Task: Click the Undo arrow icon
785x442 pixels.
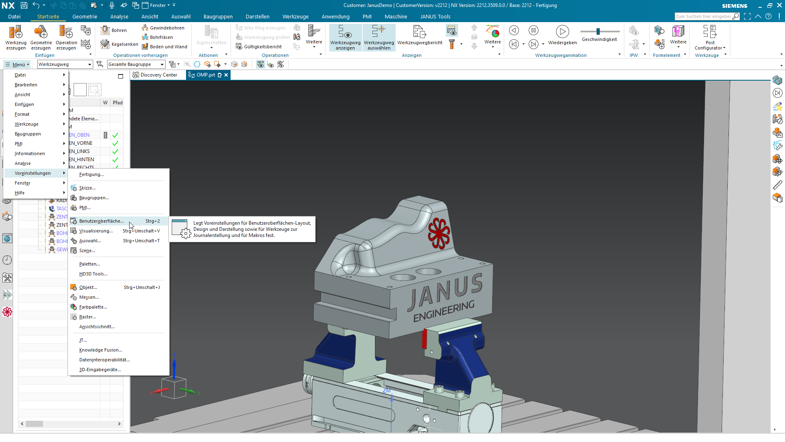Action: (x=36, y=5)
